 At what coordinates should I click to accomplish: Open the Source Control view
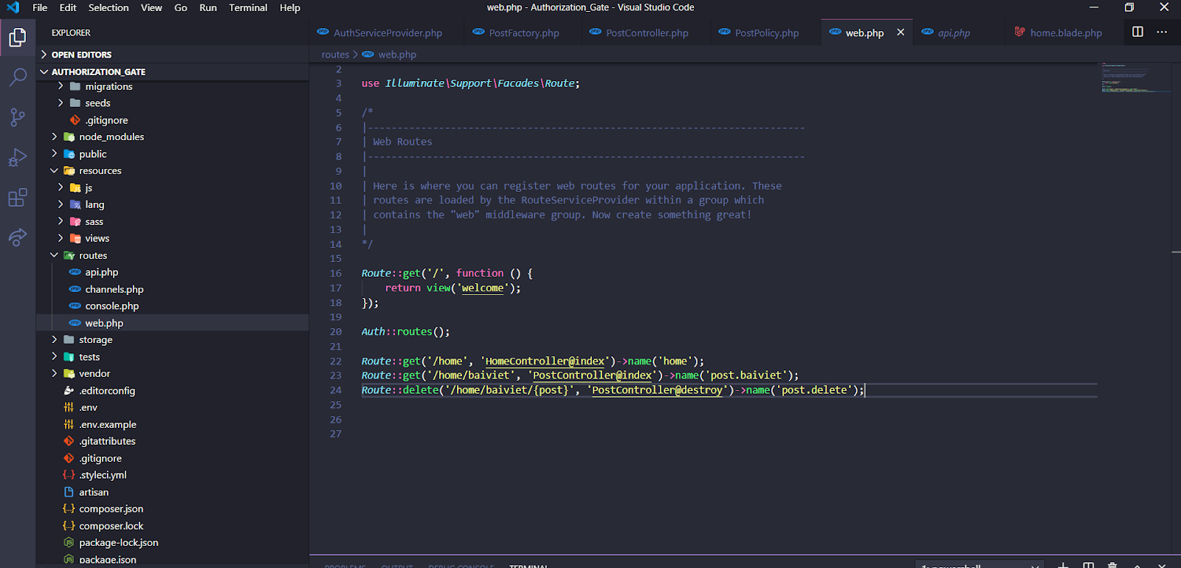tap(18, 117)
